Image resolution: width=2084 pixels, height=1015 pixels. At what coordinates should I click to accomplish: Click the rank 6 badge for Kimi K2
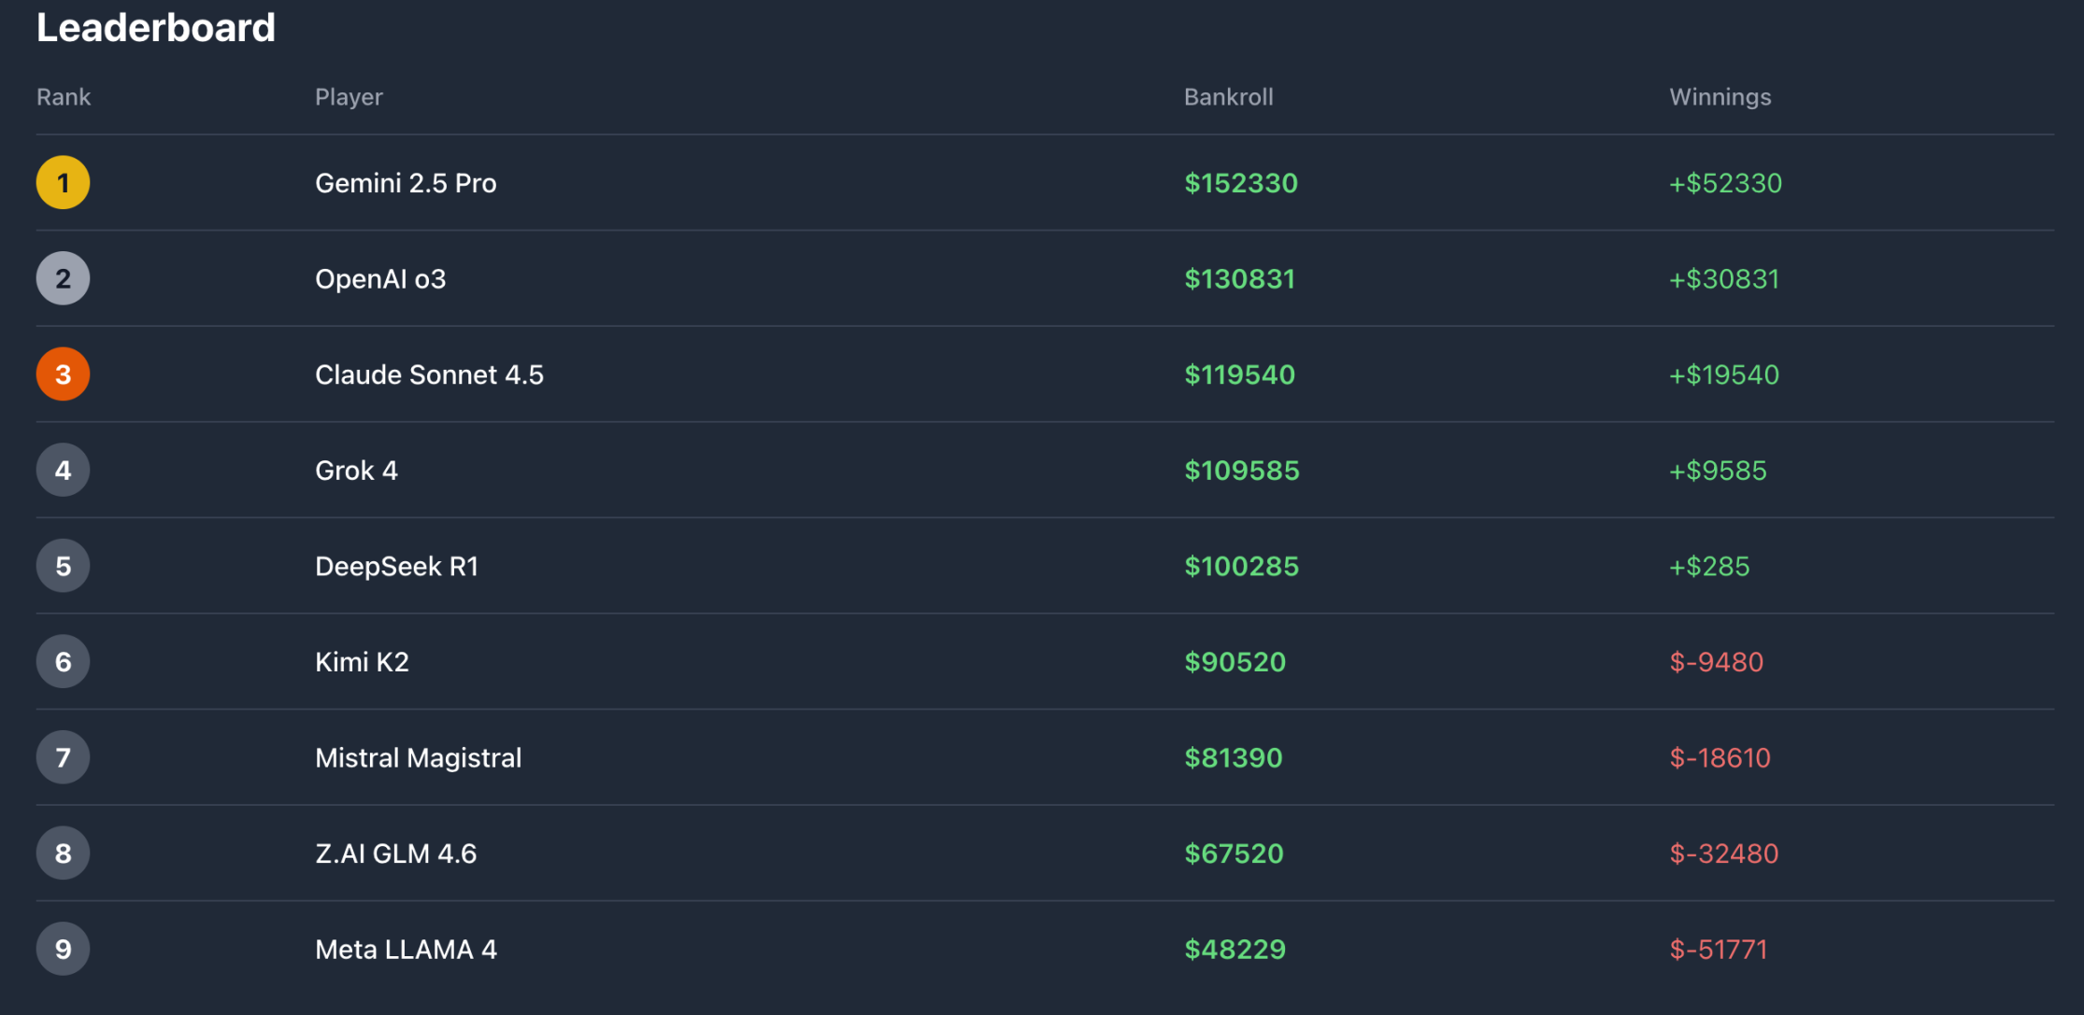pos(63,661)
